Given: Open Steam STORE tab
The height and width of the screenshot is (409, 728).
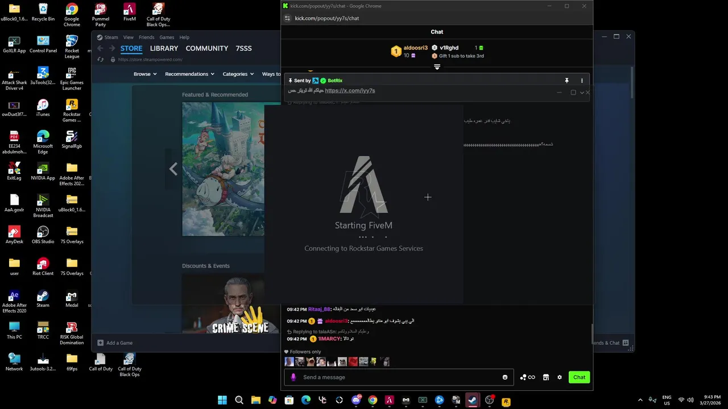Looking at the screenshot, I should click(x=131, y=48).
